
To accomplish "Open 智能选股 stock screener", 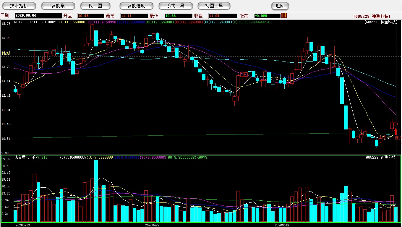I will [x=136, y=6].
